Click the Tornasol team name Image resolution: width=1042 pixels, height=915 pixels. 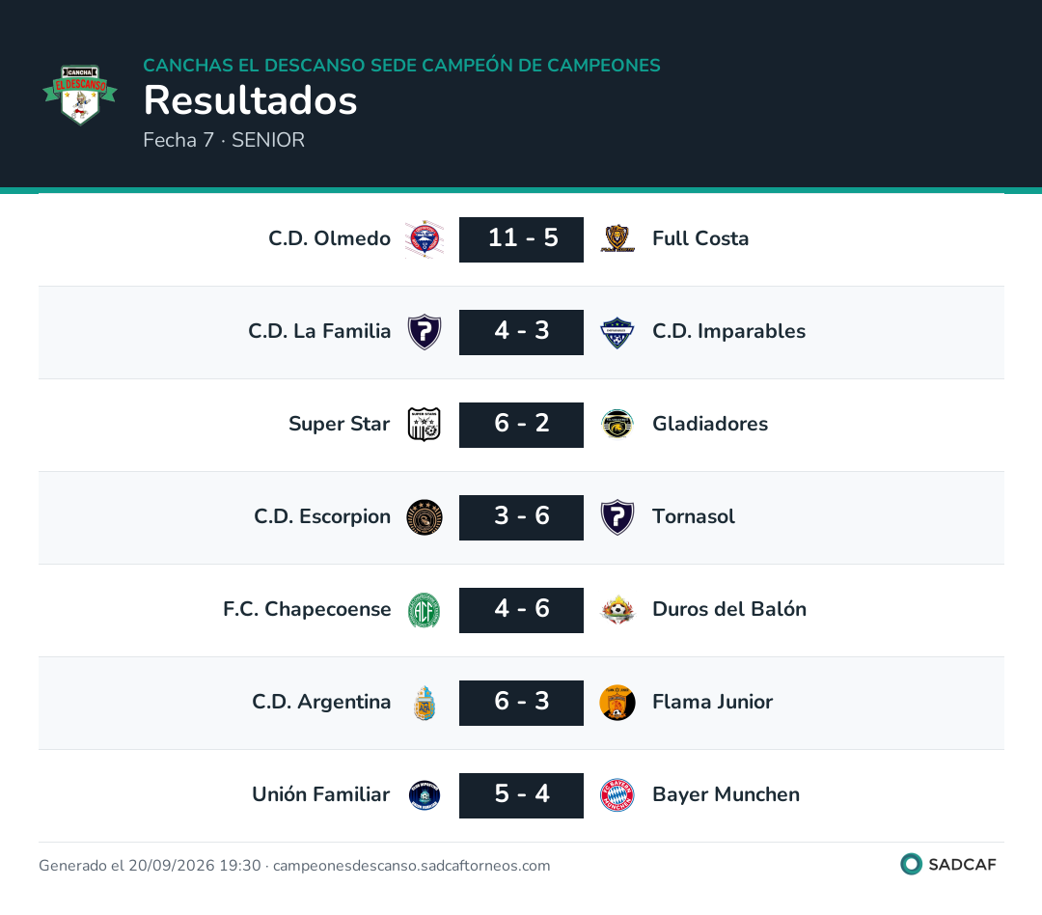(693, 516)
